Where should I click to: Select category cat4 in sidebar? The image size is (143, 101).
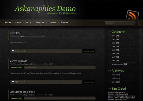(115, 46)
